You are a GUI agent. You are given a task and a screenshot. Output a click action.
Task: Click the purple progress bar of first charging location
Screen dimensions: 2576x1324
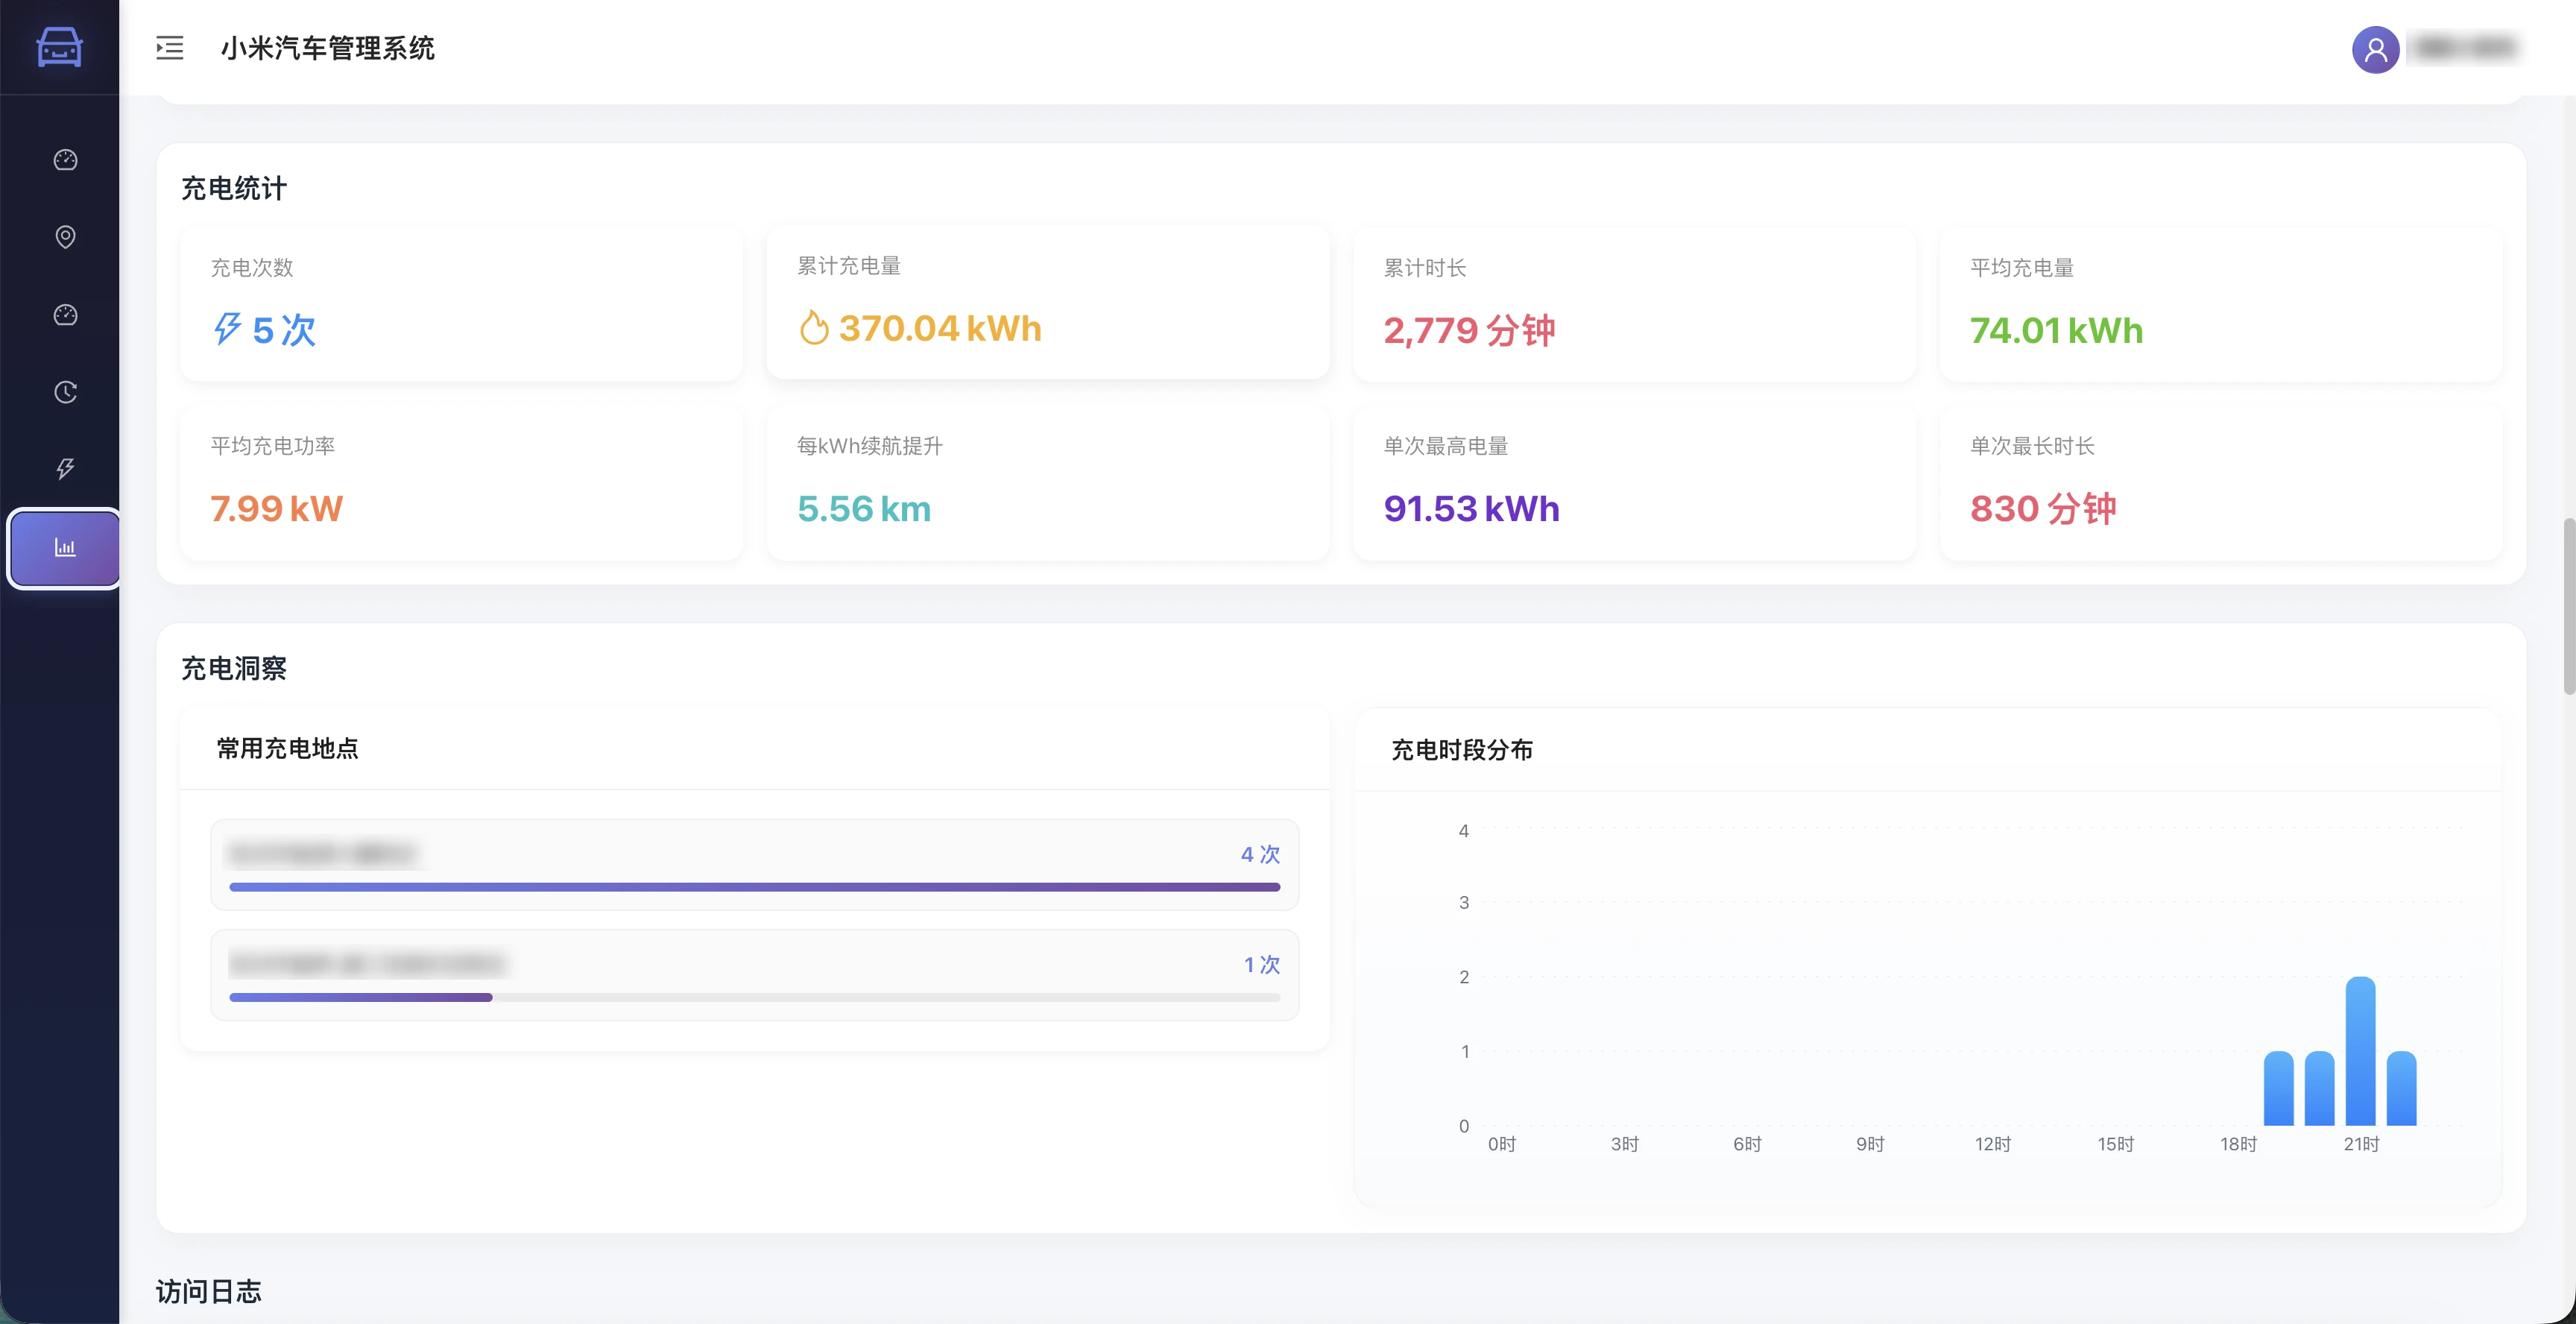pyautogui.click(x=754, y=886)
